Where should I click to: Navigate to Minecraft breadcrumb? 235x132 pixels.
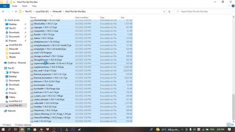point(57,11)
